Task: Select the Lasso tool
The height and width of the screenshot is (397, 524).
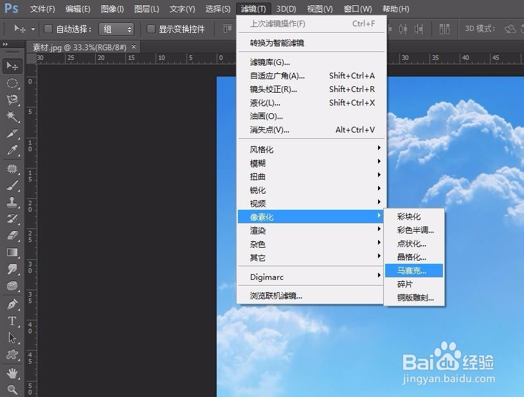Action: [x=12, y=100]
